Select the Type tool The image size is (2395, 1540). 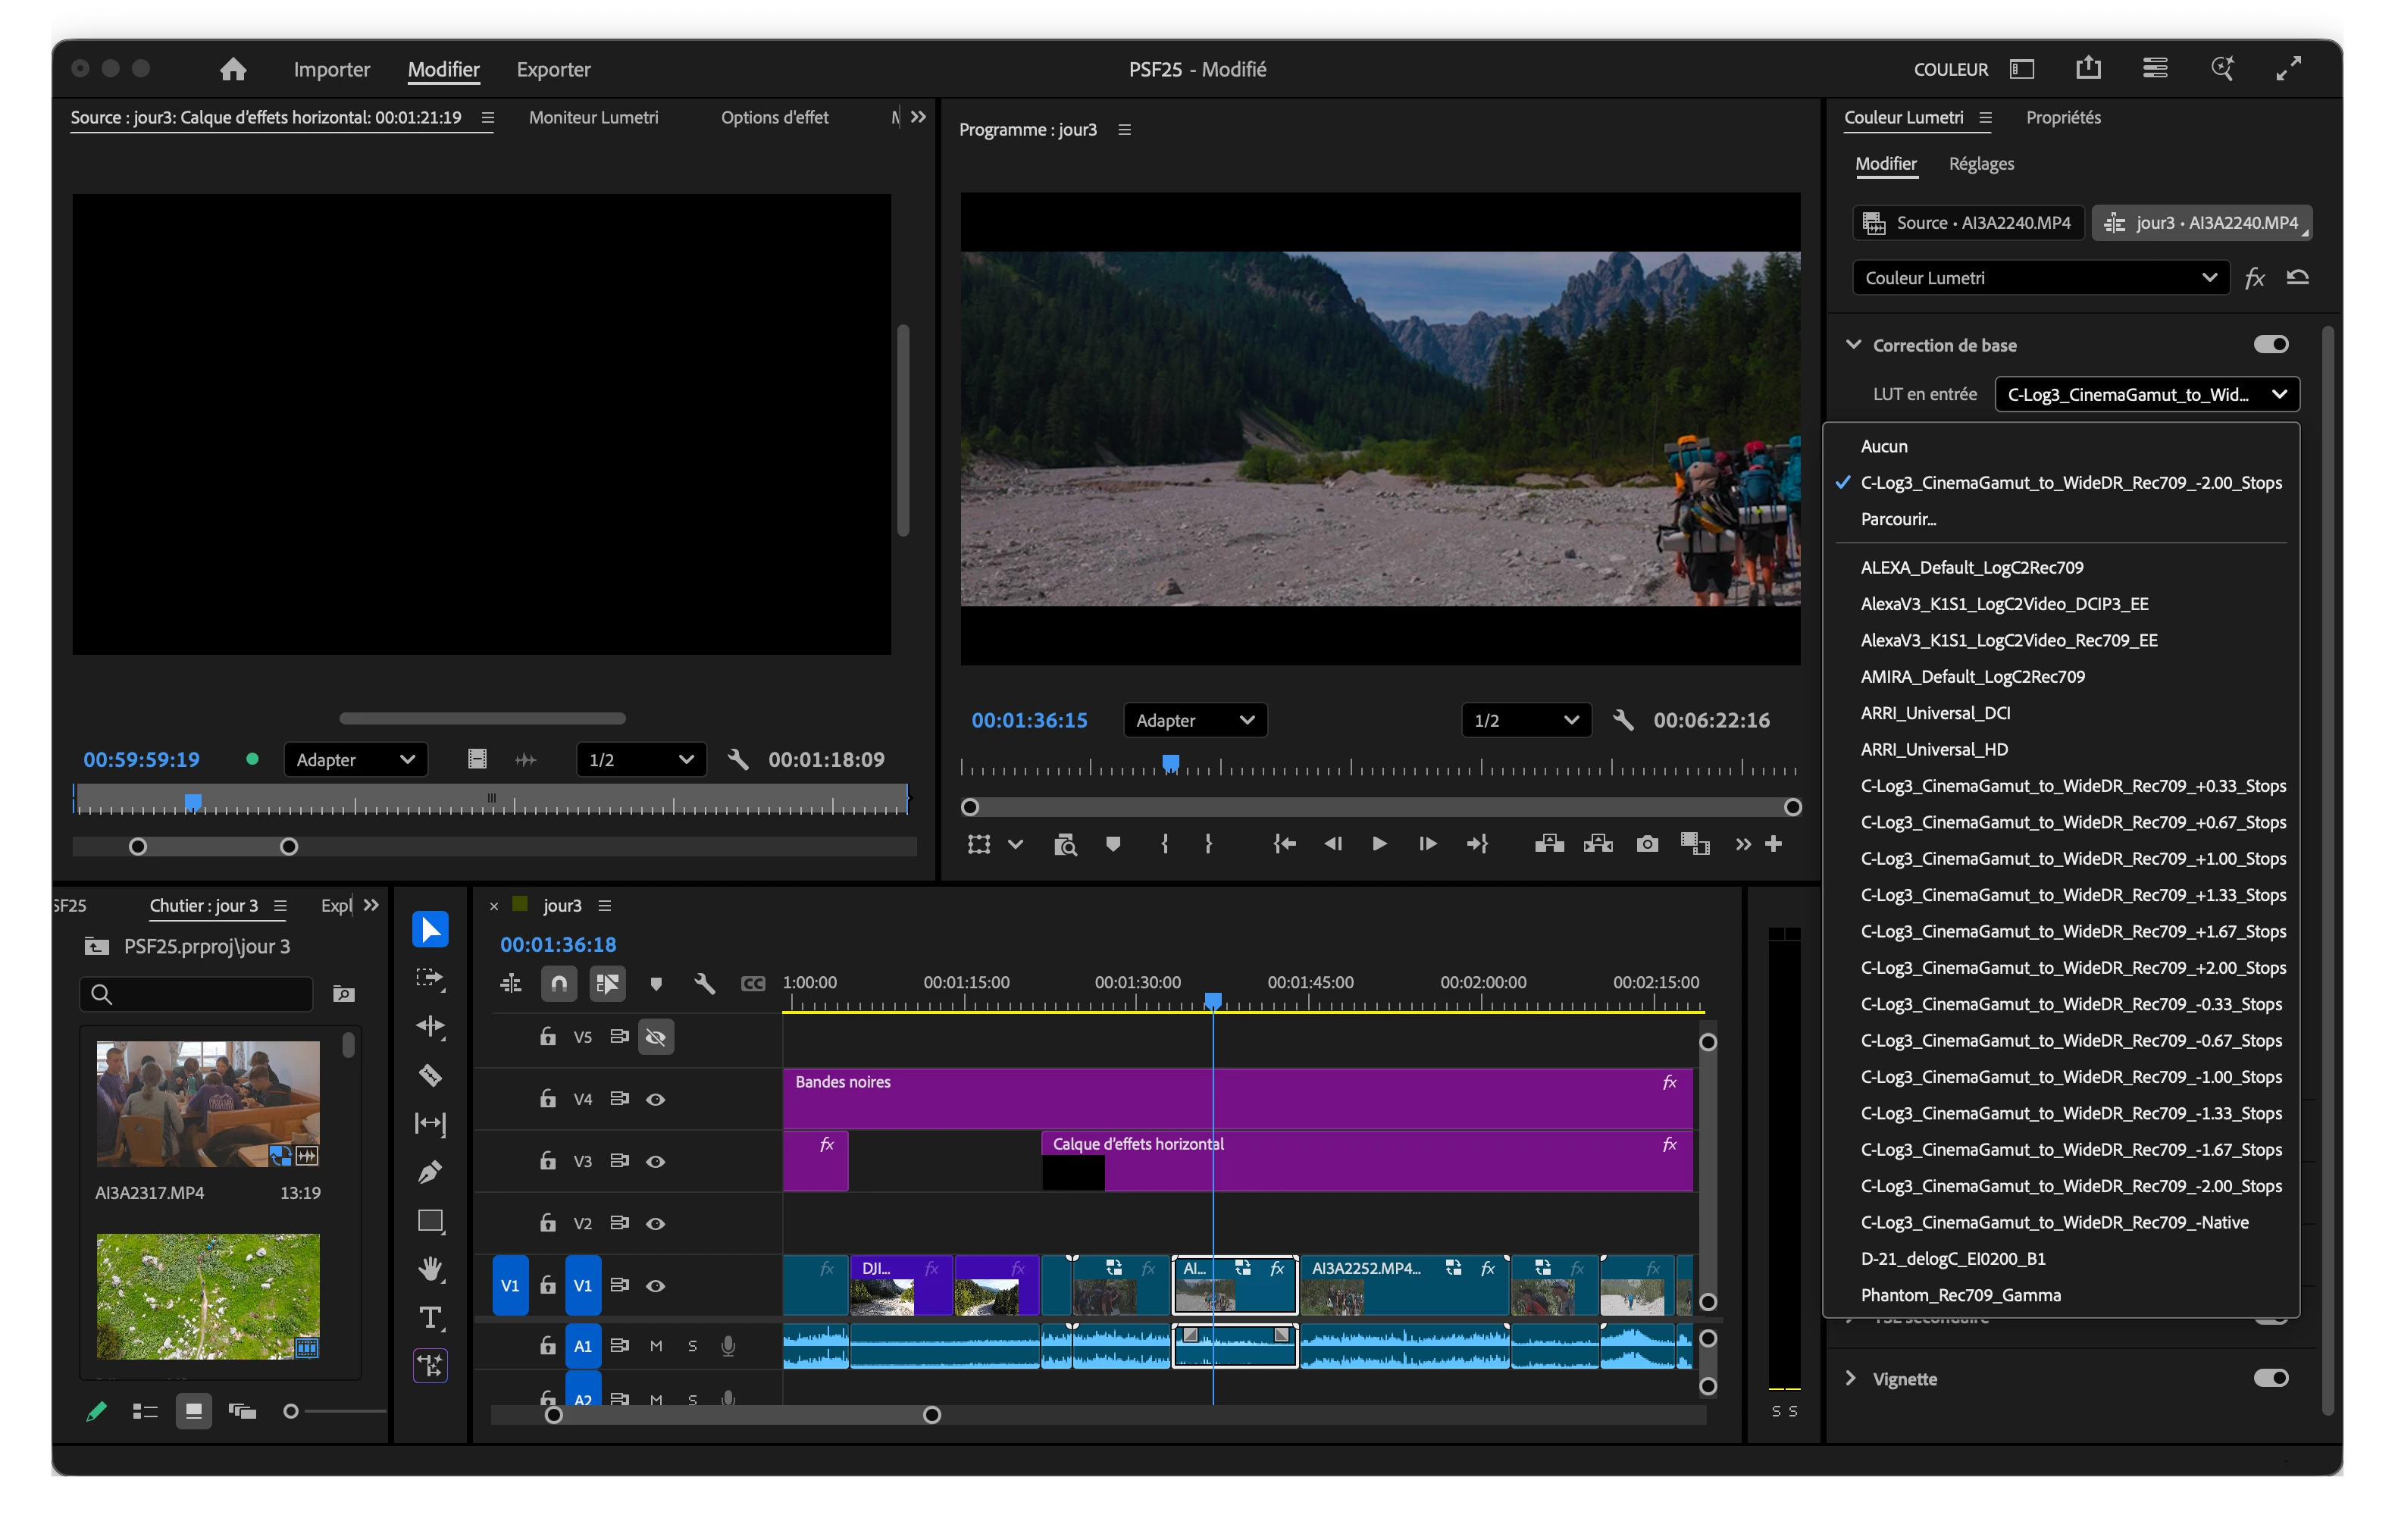pos(430,1318)
